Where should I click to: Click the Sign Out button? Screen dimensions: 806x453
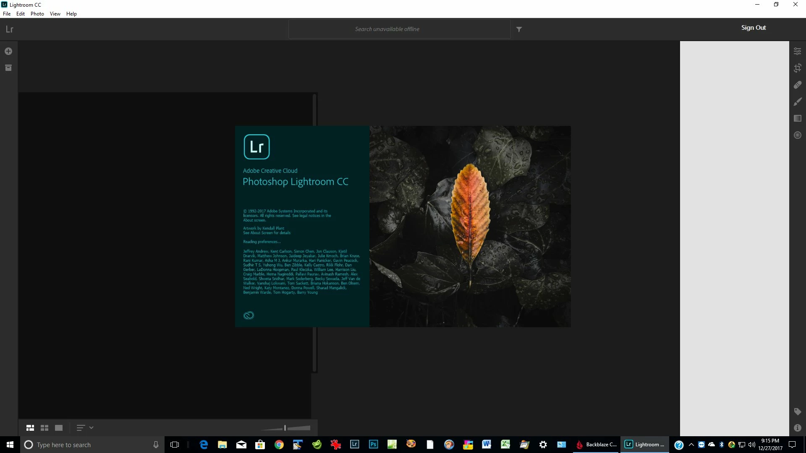(x=753, y=28)
